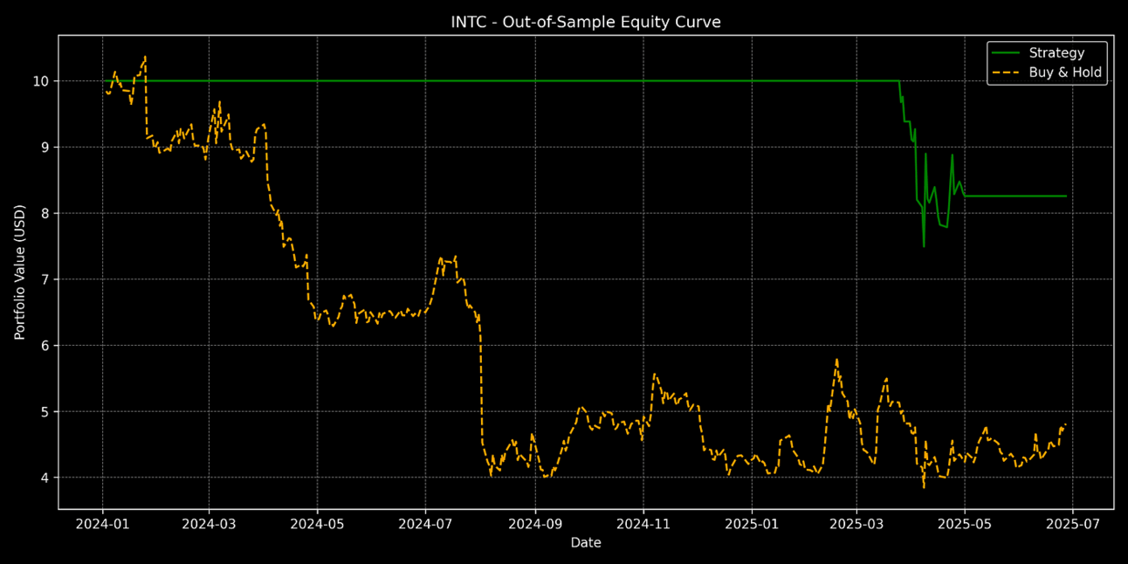The height and width of the screenshot is (564, 1128).
Task: Click the chart title 'INTC - Out-of-Sample Equity Curve'
Action: 586,23
